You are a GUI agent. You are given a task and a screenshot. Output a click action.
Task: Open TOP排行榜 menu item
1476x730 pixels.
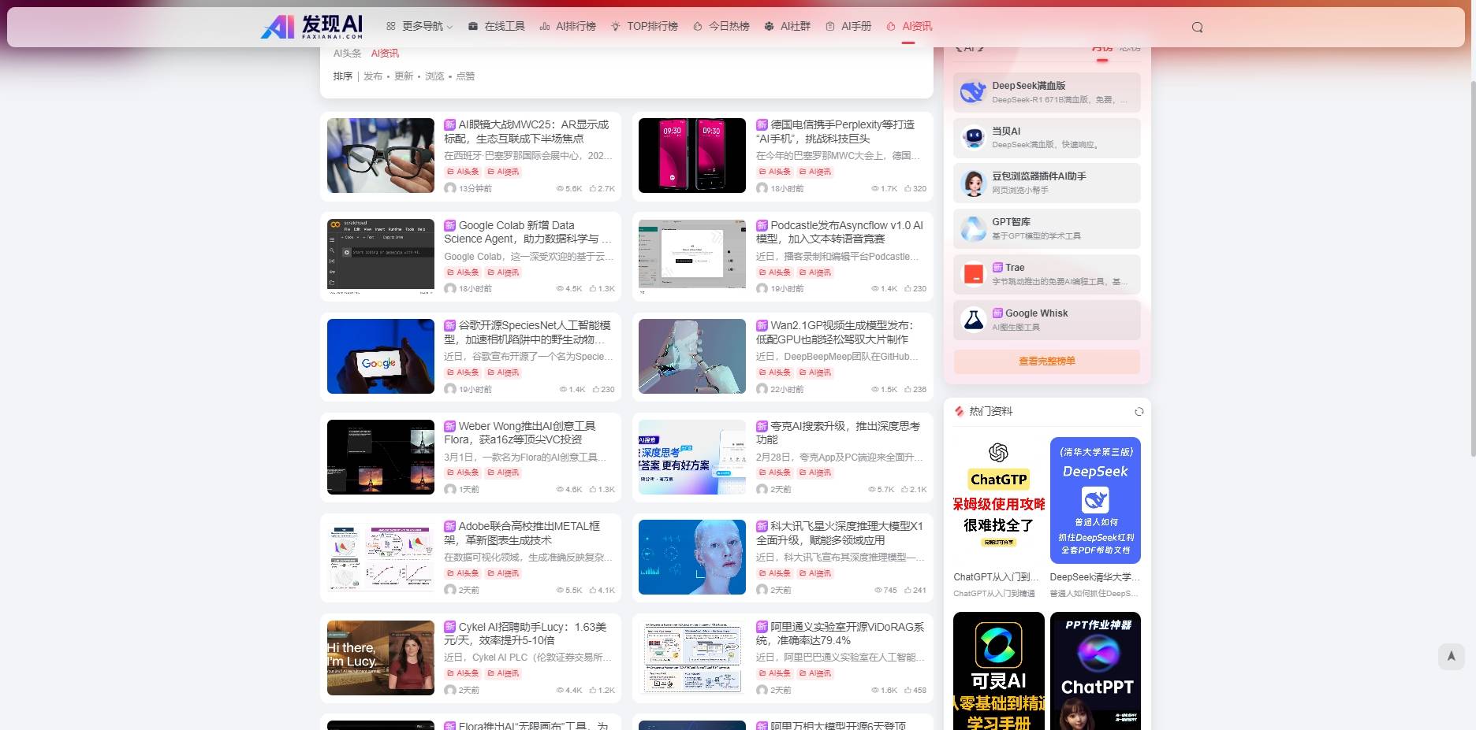point(644,26)
